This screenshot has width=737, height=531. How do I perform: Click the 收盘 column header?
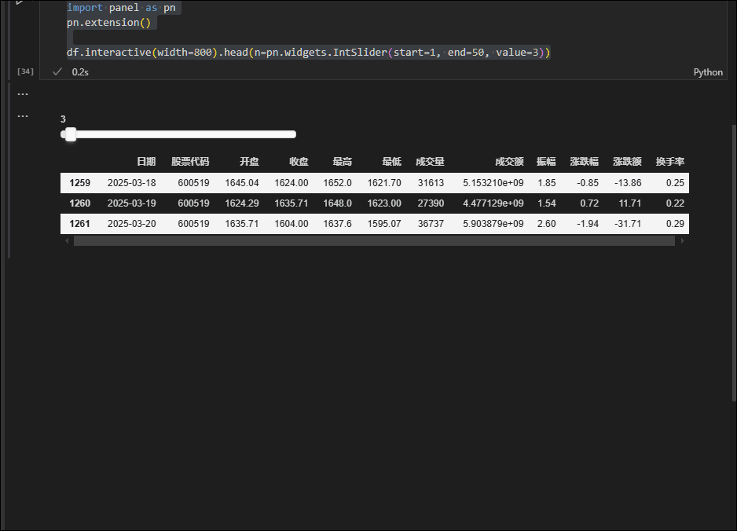(x=299, y=162)
